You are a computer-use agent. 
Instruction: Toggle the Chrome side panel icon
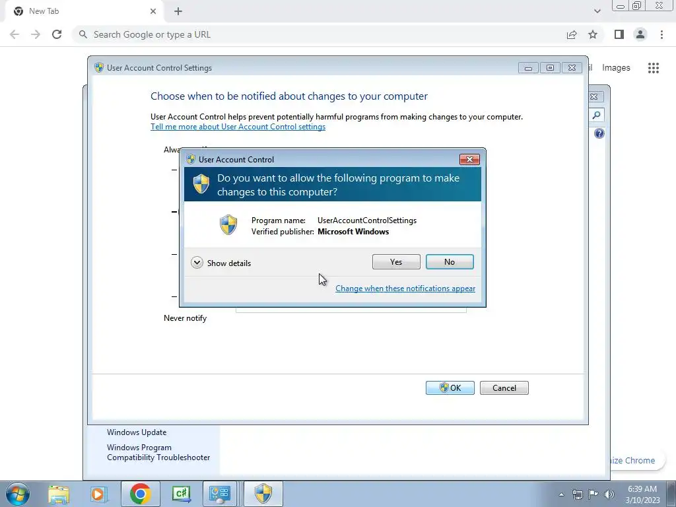pos(619,34)
